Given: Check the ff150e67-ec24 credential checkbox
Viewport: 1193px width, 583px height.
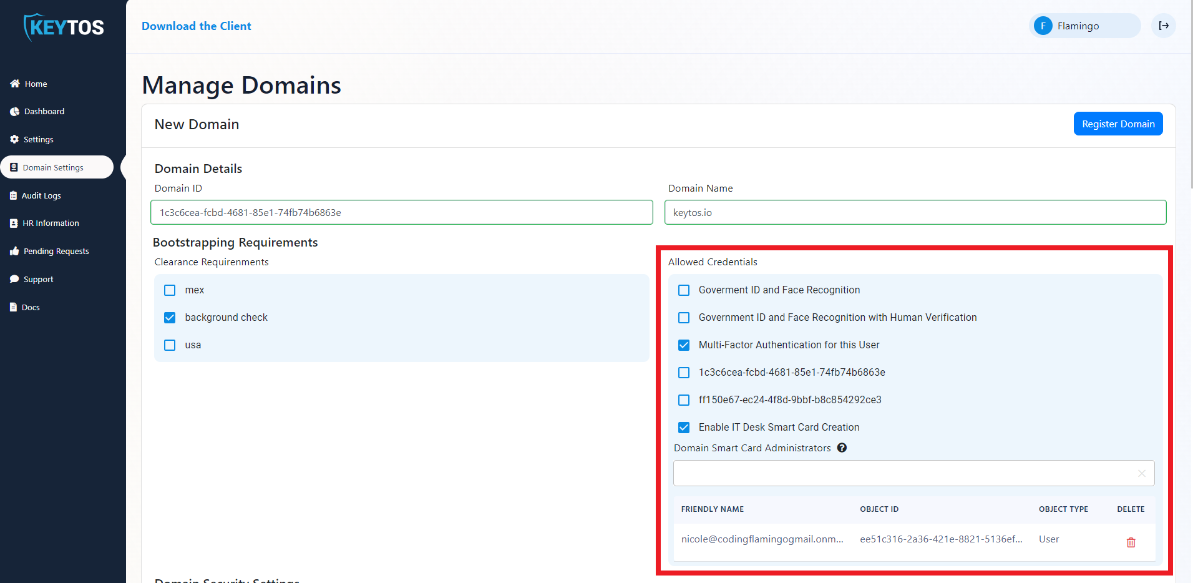Looking at the screenshot, I should click(x=684, y=400).
